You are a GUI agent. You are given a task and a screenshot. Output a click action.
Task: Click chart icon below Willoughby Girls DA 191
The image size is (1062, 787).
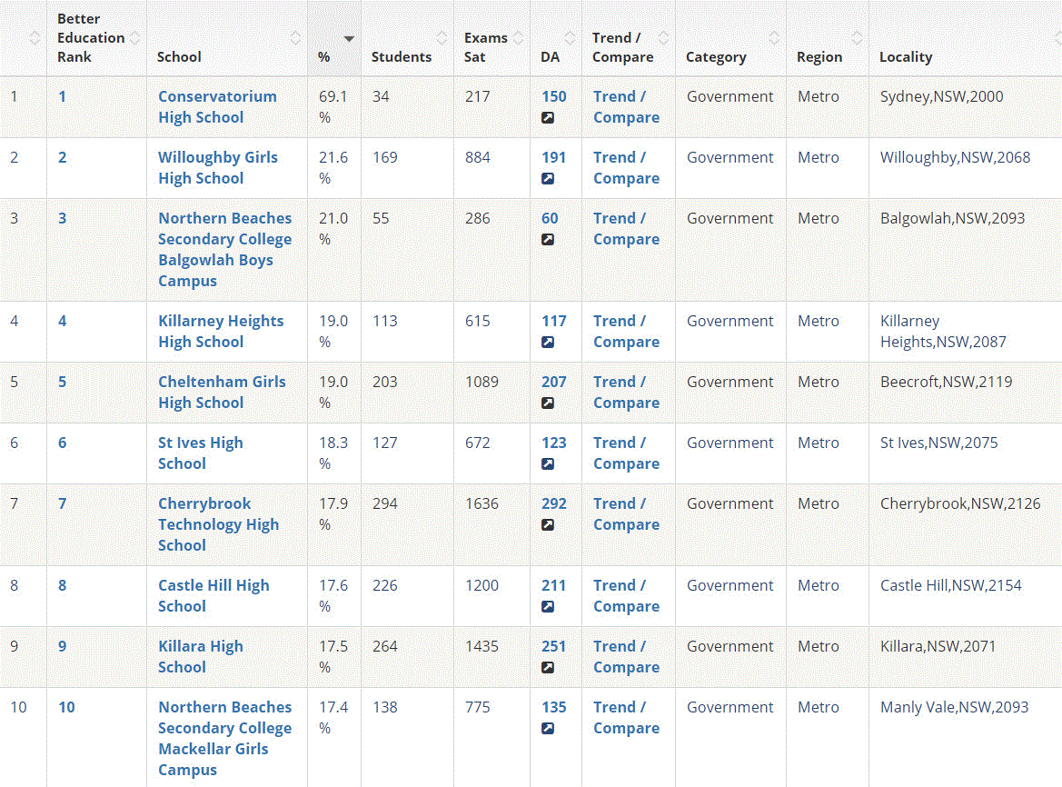tap(548, 178)
